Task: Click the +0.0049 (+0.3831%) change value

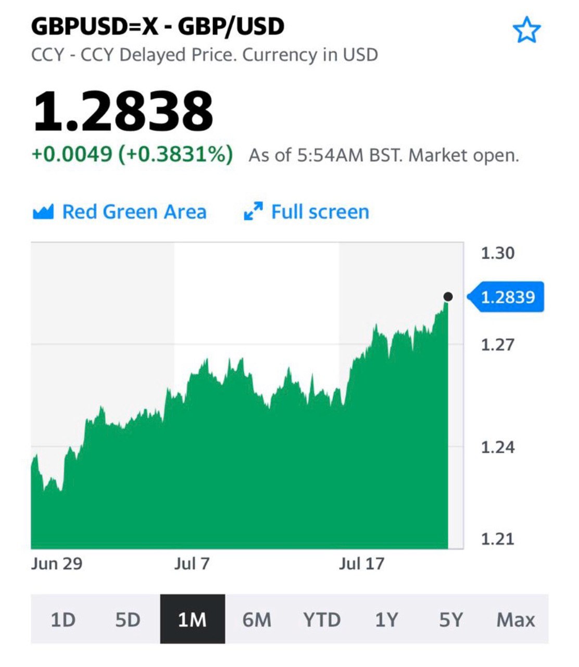Action: point(132,154)
